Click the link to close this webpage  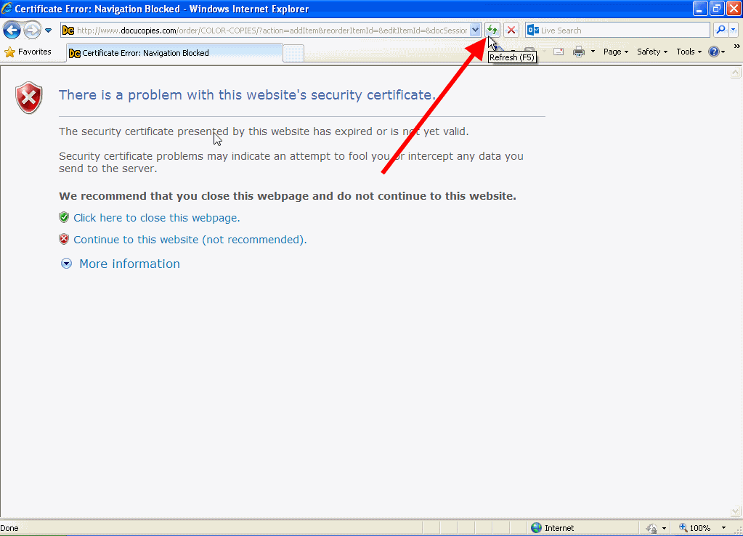pyautogui.click(x=157, y=218)
